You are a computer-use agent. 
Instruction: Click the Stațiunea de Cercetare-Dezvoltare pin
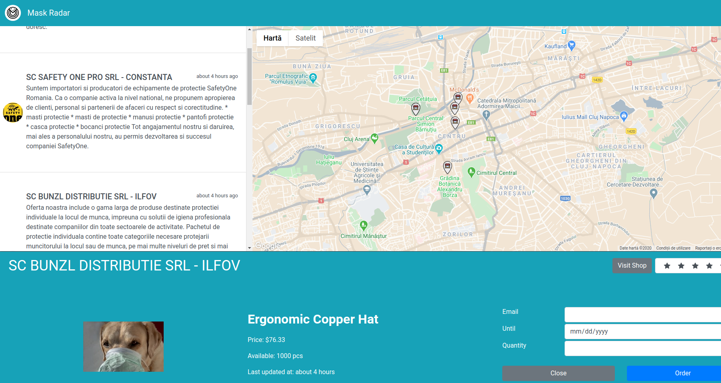pyautogui.click(x=654, y=193)
